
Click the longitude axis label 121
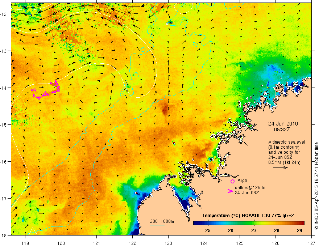pyautogui.click(x=97, y=243)
